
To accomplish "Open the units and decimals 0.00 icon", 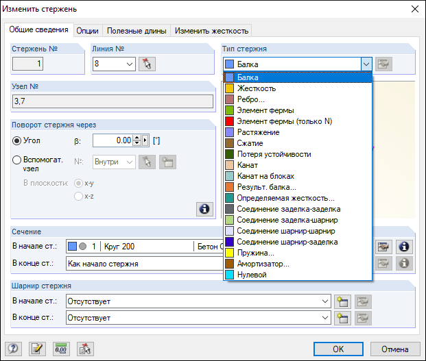I will [x=61, y=349].
